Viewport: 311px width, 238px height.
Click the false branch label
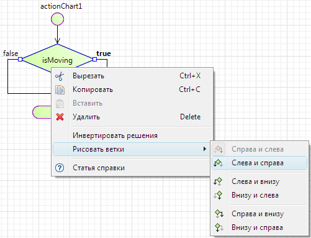click(x=11, y=53)
